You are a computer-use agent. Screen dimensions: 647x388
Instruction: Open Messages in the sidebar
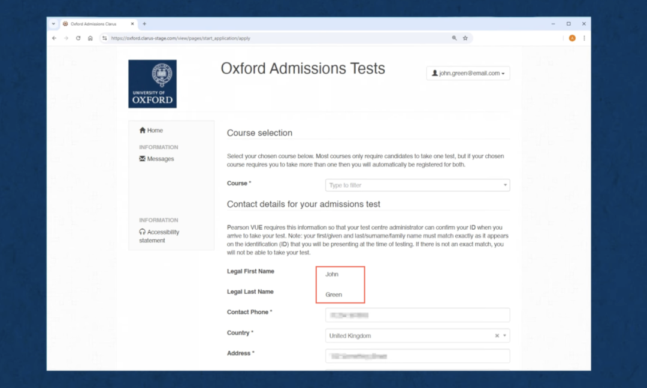[156, 159]
